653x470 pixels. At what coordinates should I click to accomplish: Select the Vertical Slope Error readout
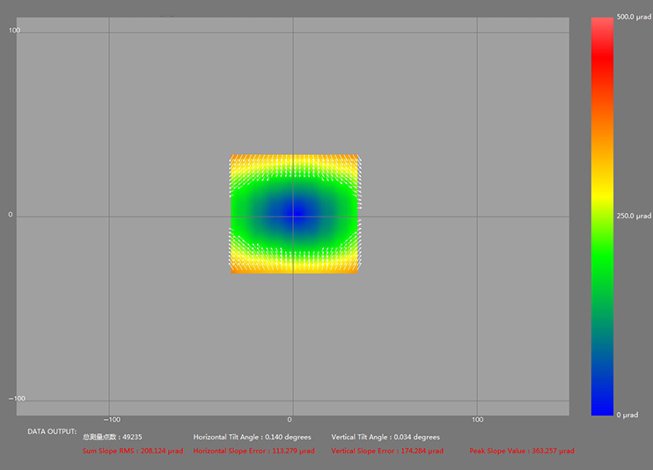pos(387,451)
